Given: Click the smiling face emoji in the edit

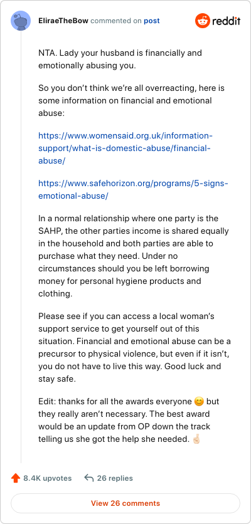Looking at the screenshot, I should 199,401.
